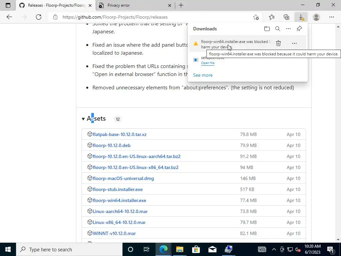Download Linux-x86_64-10.12.0.mar
Screen dimensions: 341x256
119,222
